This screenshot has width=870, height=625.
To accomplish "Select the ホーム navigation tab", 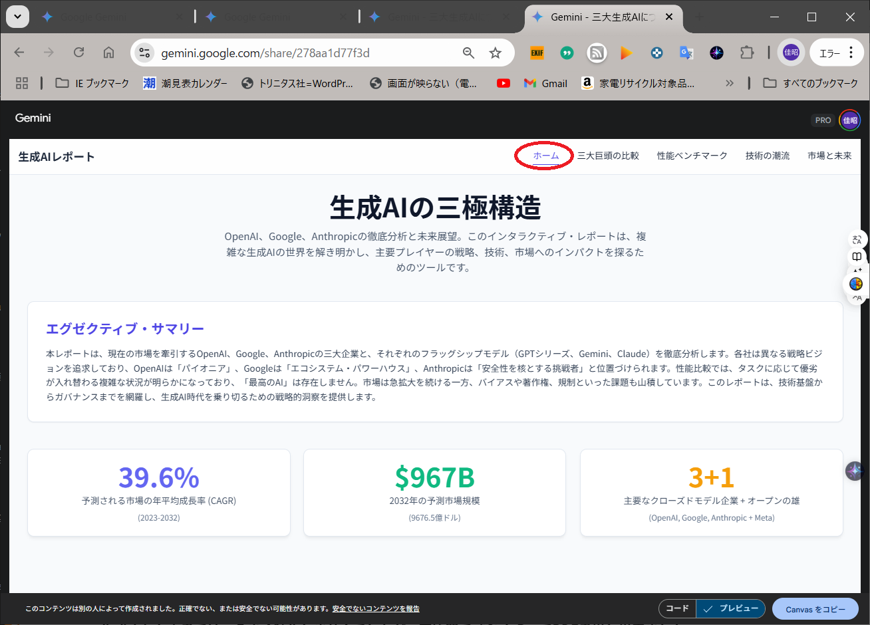I will click(546, 156).
